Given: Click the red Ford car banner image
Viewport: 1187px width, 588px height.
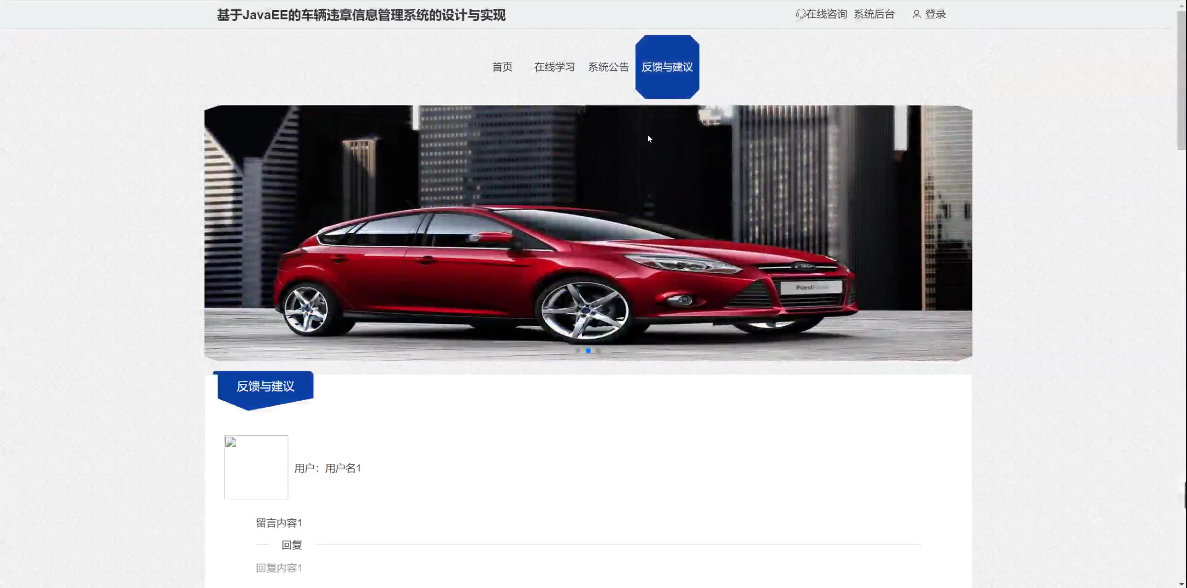Looking at the screenshot, I should coord(588,233).
